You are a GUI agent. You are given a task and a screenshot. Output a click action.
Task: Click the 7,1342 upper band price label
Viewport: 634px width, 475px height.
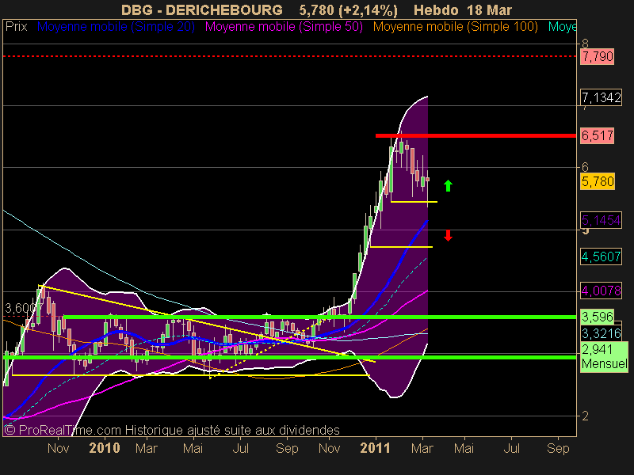[601, 97]
